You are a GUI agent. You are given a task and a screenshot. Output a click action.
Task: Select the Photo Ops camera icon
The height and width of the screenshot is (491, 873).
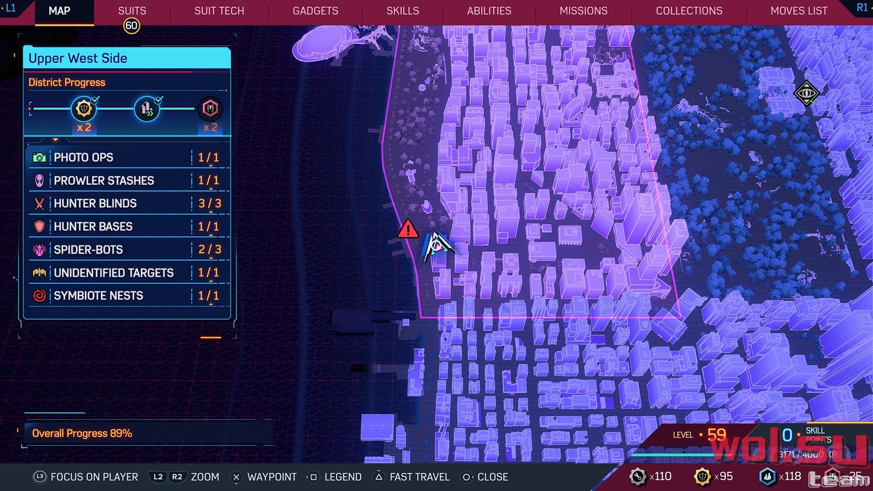[39, 158]
